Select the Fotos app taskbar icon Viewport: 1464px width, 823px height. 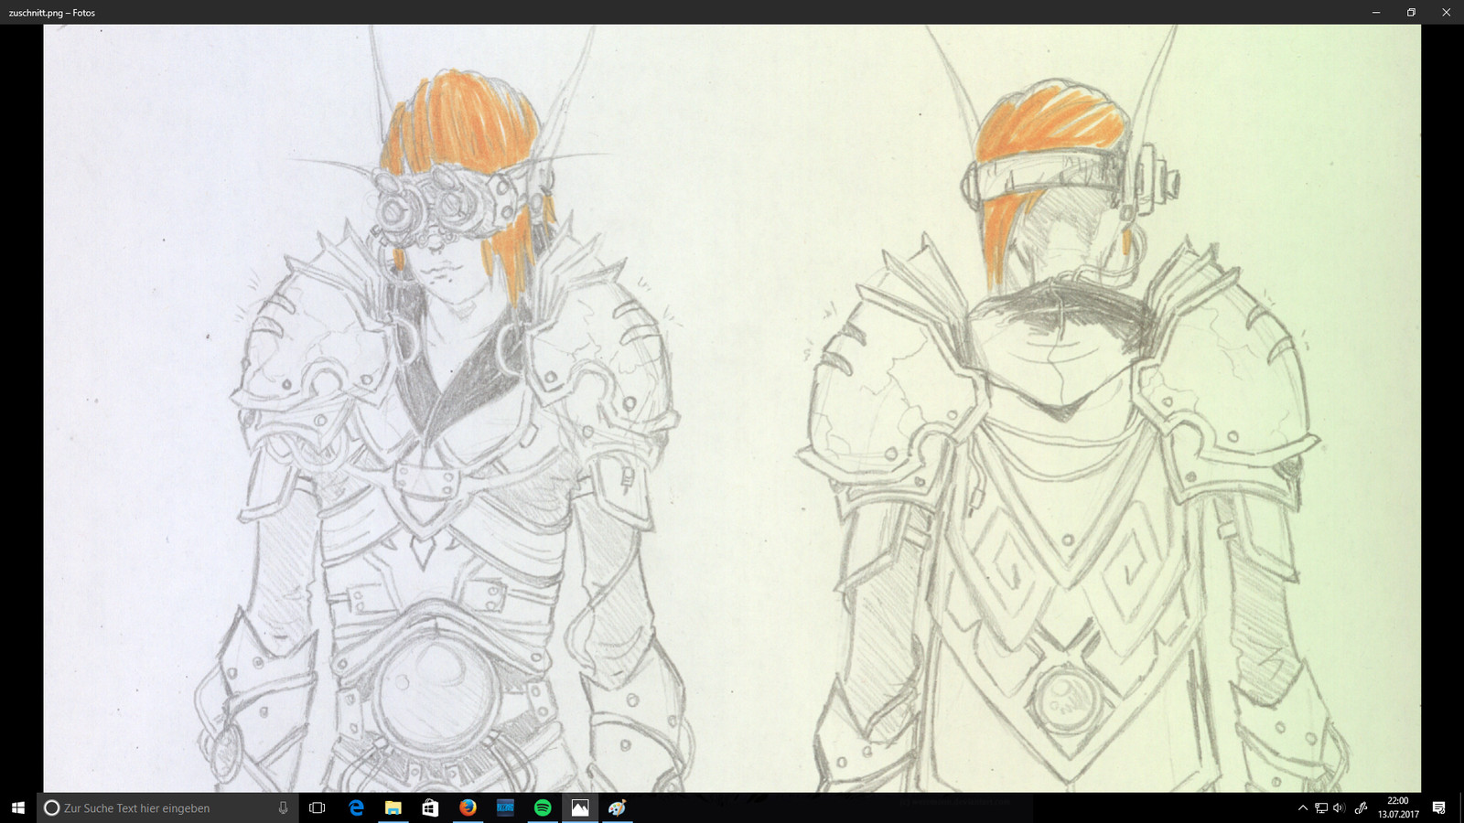click(x=580, y=807)
